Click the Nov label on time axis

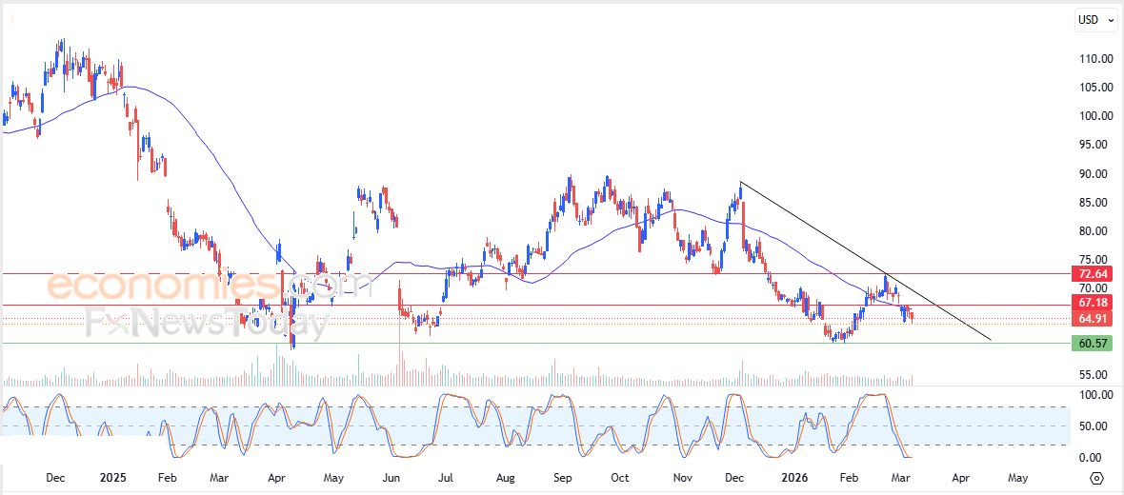pos(682,477)
